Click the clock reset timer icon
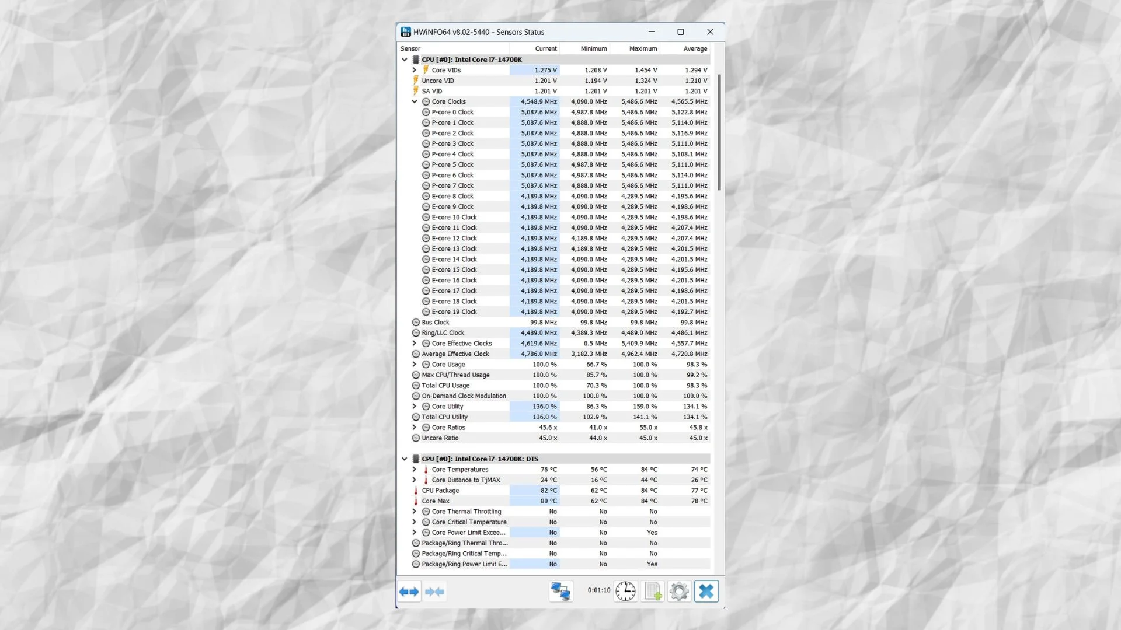Image resolution: width=1121 pixels, height=630 pixels. click(x=625, y=591)
